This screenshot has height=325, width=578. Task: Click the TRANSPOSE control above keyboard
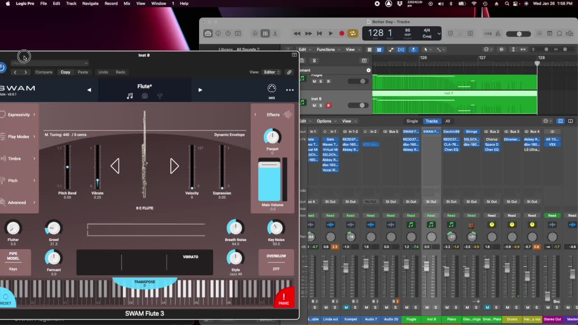point(144,283)
